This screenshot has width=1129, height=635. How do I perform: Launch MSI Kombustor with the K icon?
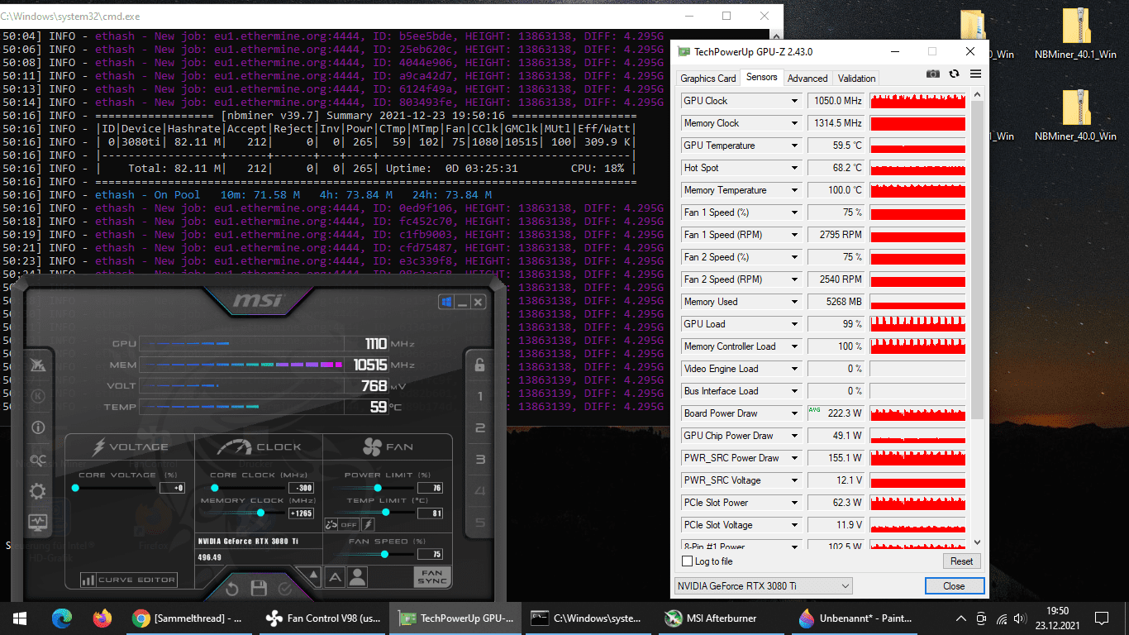click(38, 397)
